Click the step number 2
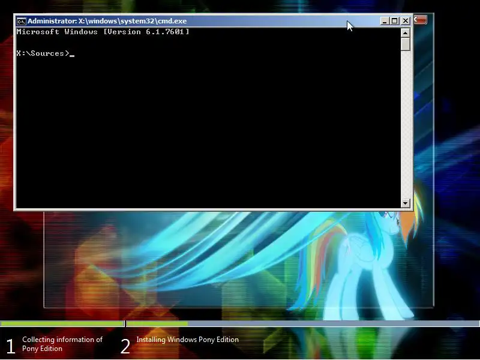 coord(125,347)
